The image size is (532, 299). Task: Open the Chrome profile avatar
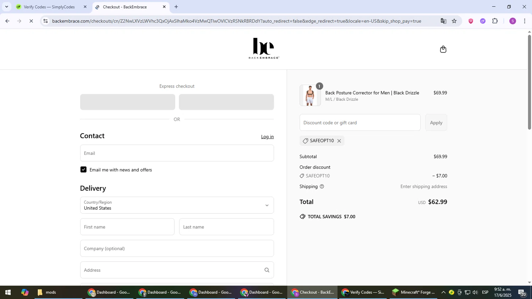[512, 21]
